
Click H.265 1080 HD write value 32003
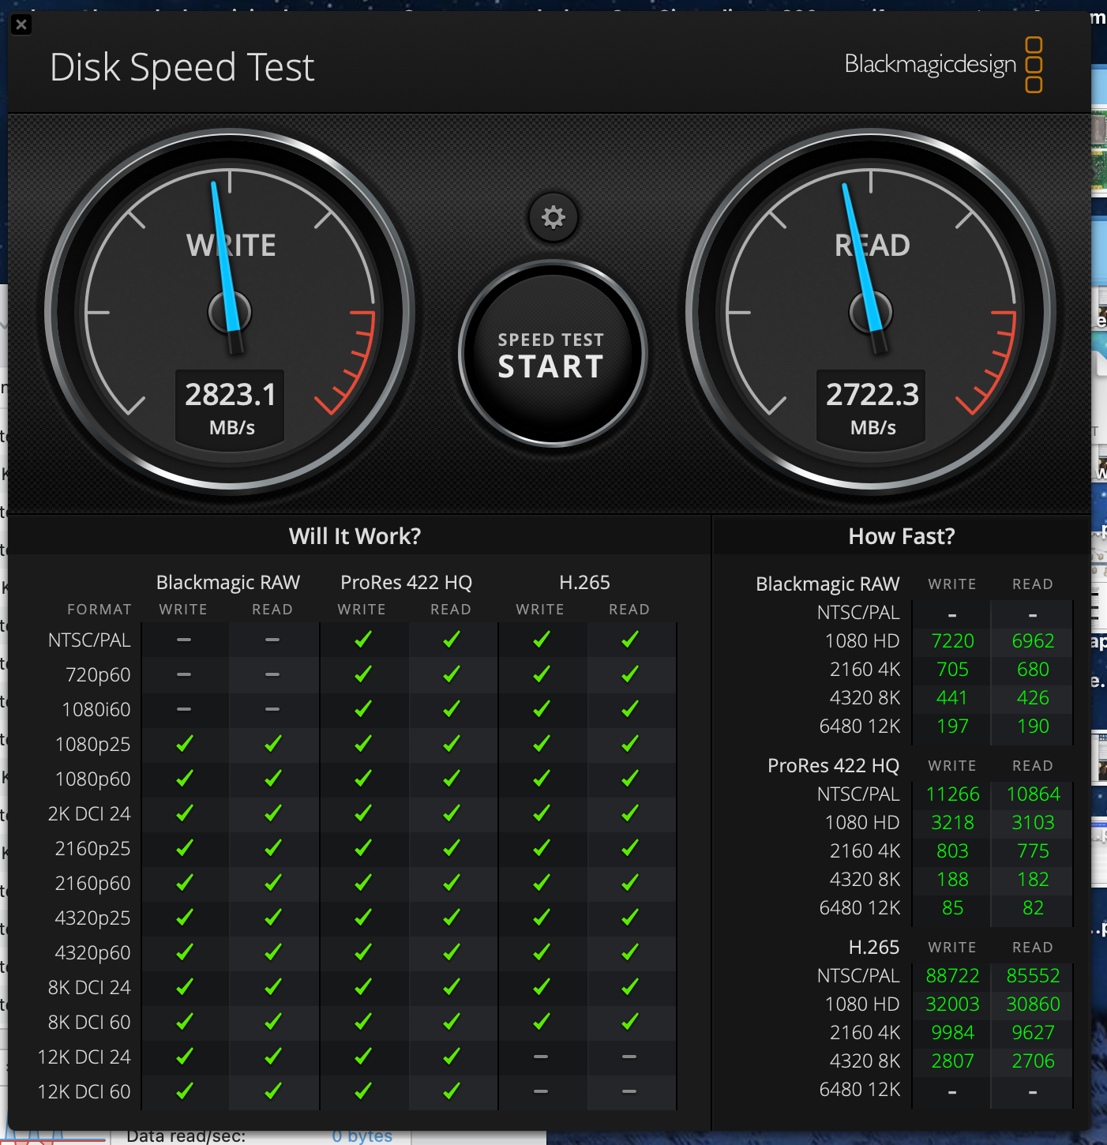tap(952, 1004)
